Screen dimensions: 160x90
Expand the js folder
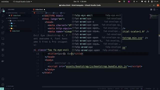click(9, 28)
